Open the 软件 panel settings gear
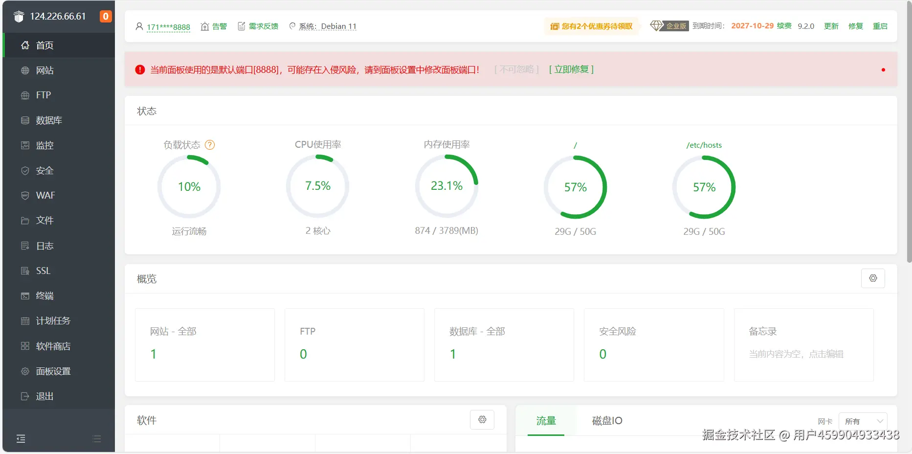The image size is (912, 454). coord(482,420)
